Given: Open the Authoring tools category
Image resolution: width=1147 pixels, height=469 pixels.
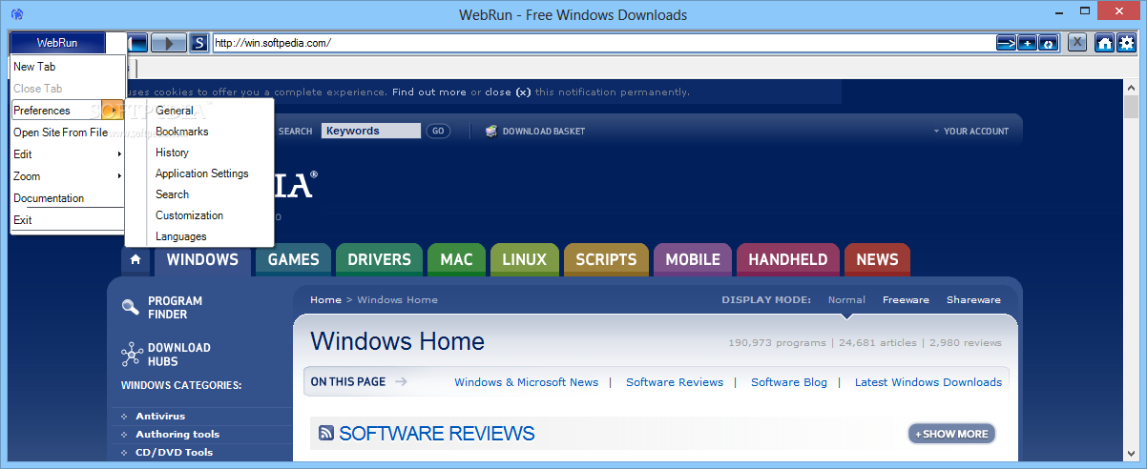Looking at the screenshot, I should pyautogui.click(x=177, y=435).
